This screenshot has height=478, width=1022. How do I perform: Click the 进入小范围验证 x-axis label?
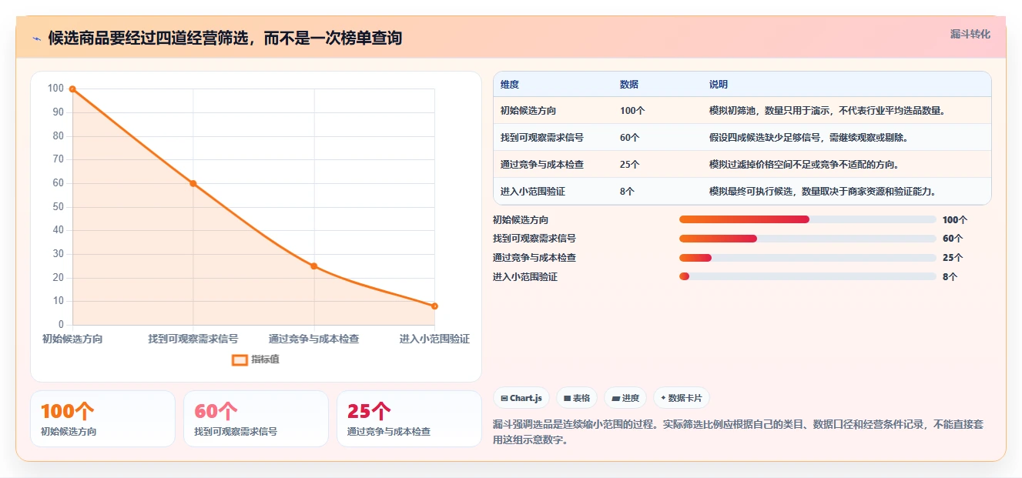tap(434, 339)
